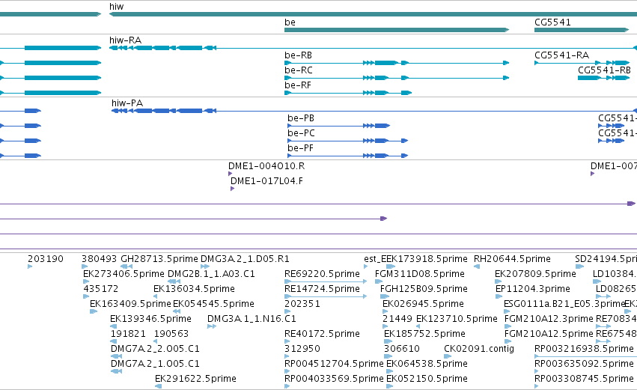Click the be-PC protein label
Screen dimensions: 637x390
point(301,133)
